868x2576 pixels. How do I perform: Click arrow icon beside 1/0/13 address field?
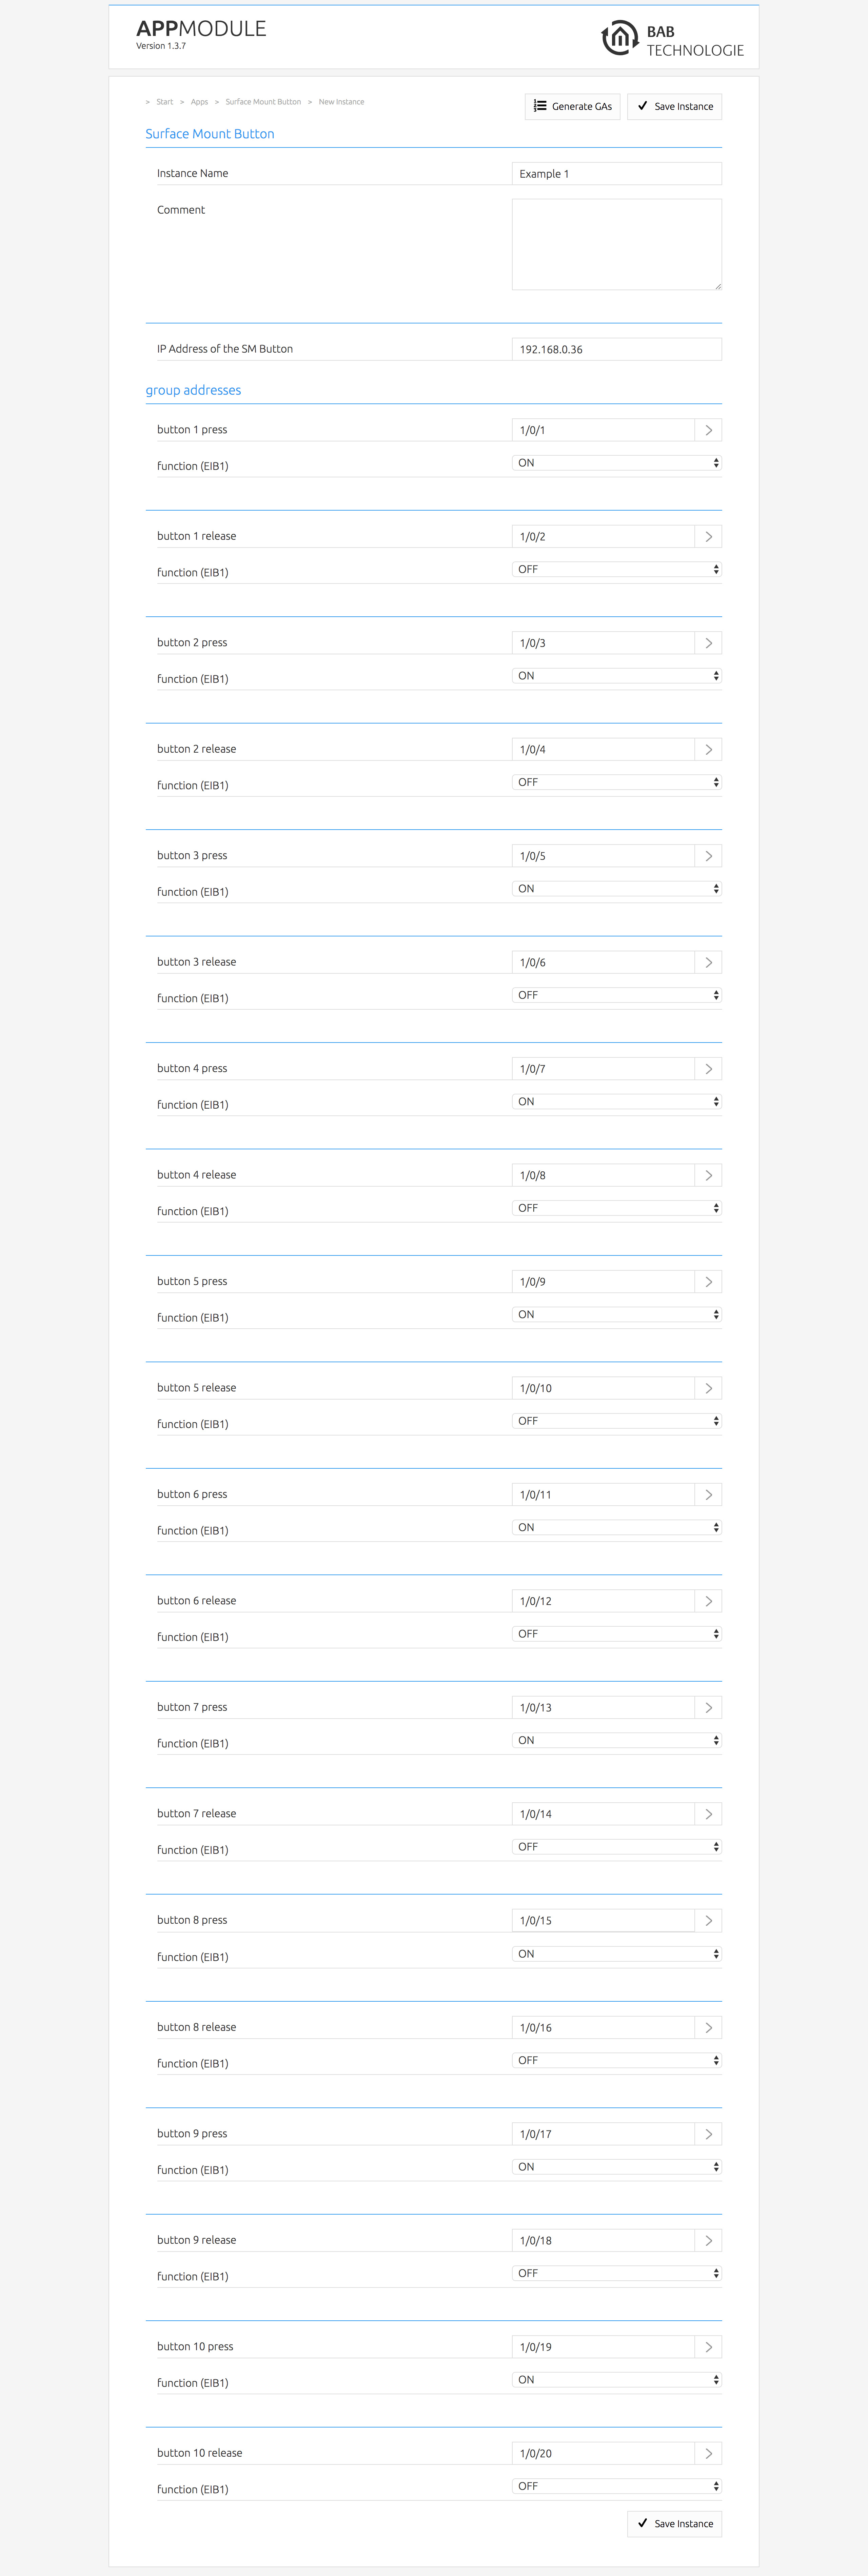tap(708, 1707)
